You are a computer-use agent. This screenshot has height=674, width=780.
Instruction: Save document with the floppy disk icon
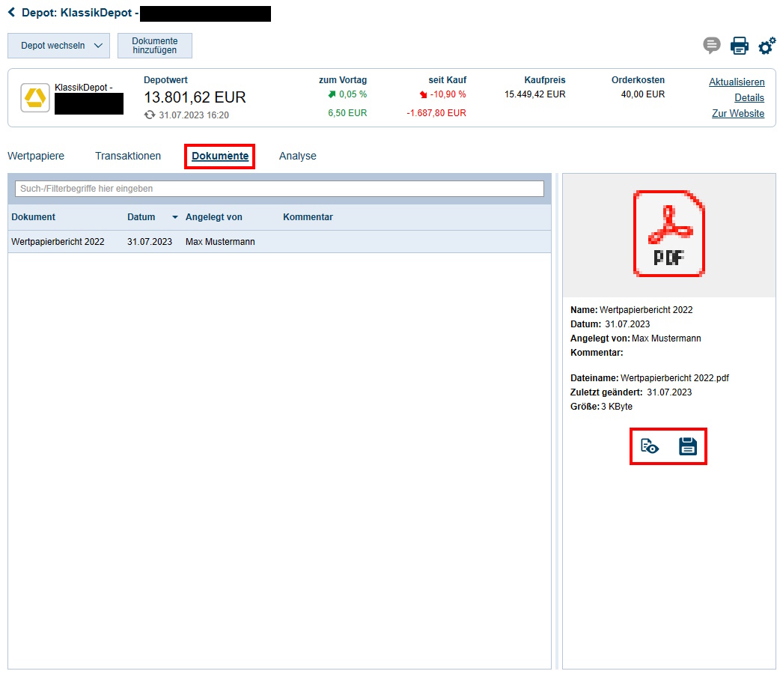tap(687, 447)
